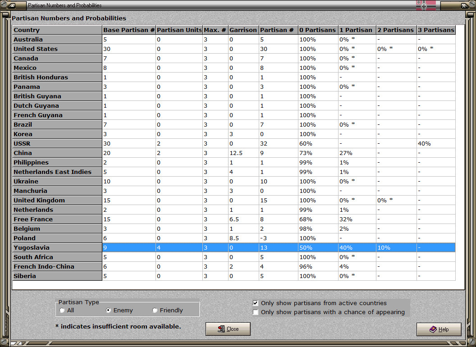Image resolution: width=476 pixels, height=347 pixels.
Task: Click the Close button
Action: click(x=228, y=329)
